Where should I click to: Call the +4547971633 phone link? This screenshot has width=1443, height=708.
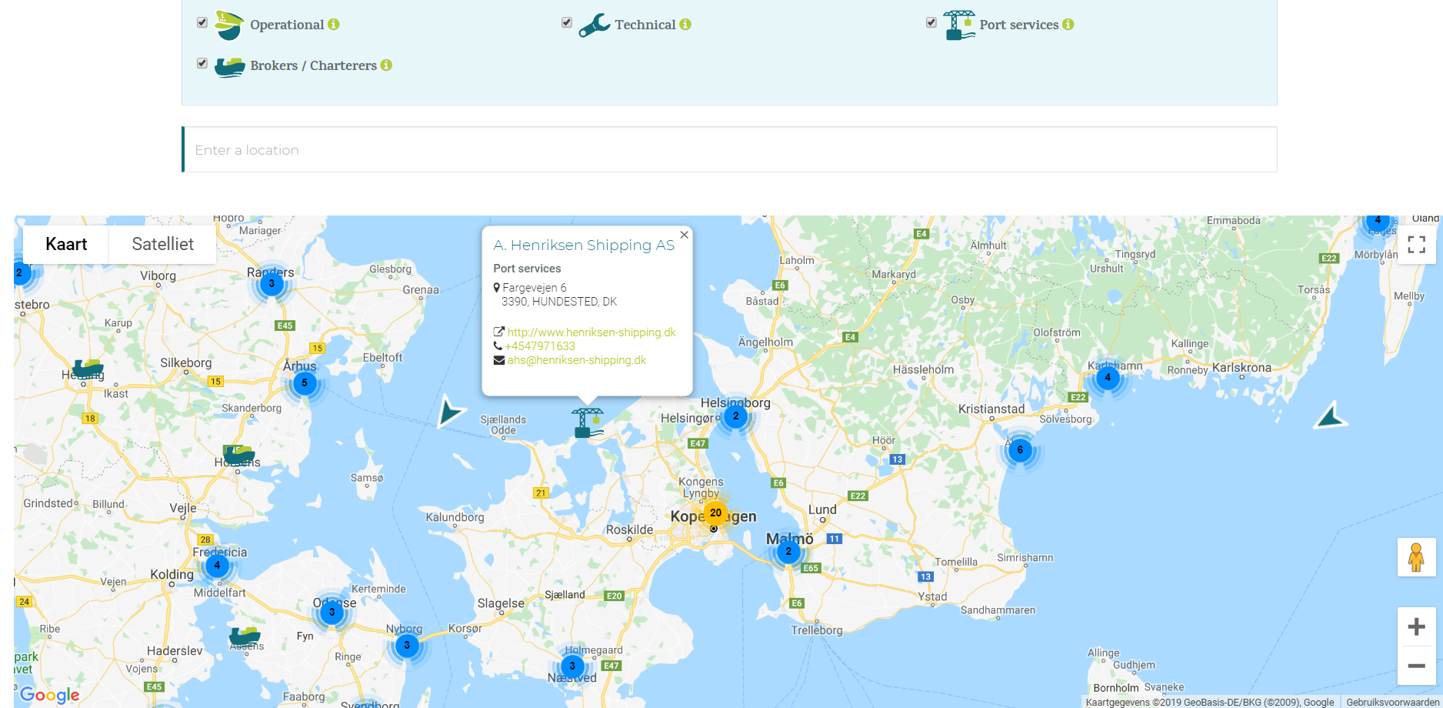[540, 346]
